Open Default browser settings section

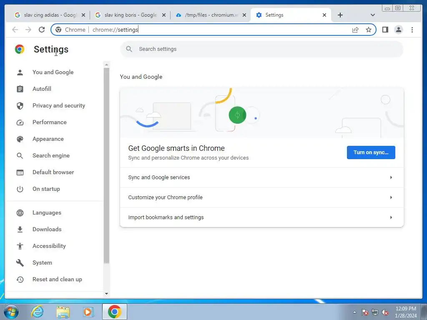tap(53, 172)
